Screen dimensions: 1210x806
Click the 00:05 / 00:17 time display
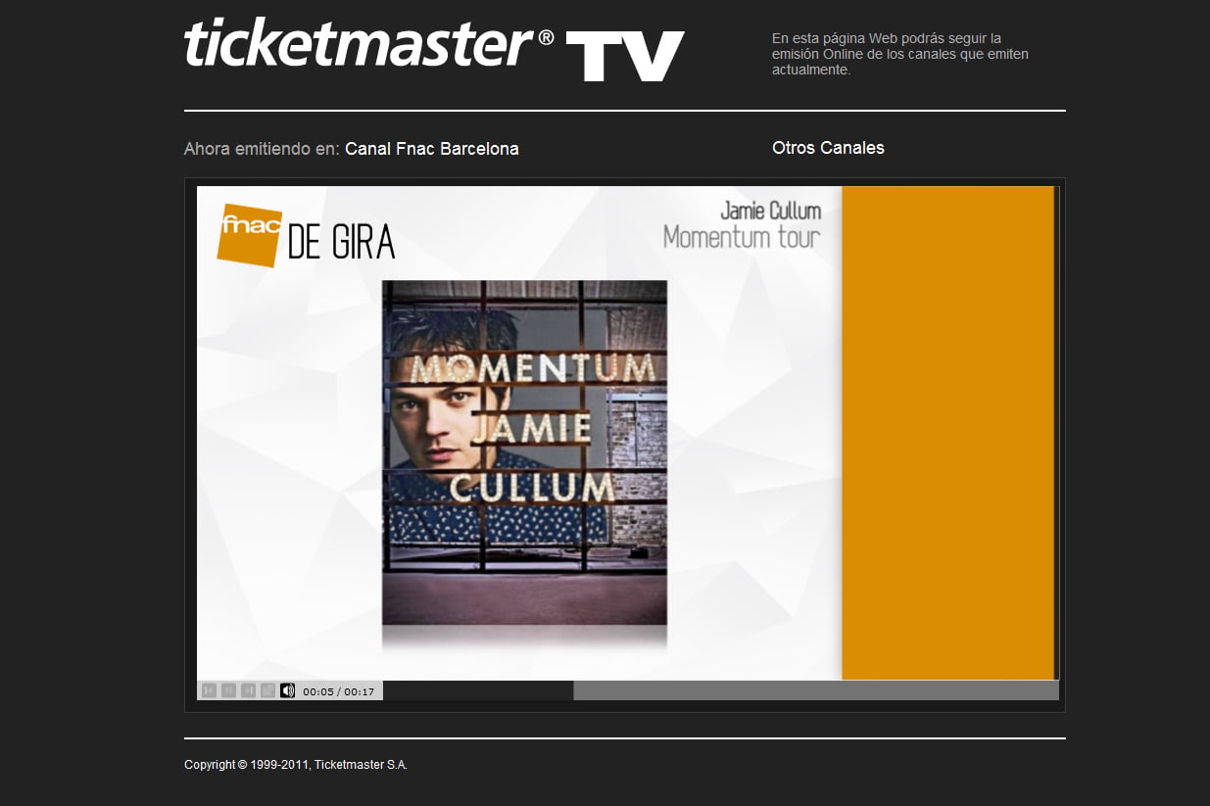pyautogui.click(x=339, y=691)
